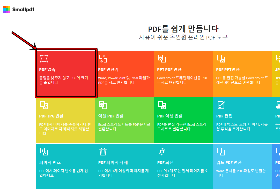Click the description '품질을 낮추지 않고 PDF의 크기를 줄입니다'
280x189 pixels.
[x=64, y=80]
